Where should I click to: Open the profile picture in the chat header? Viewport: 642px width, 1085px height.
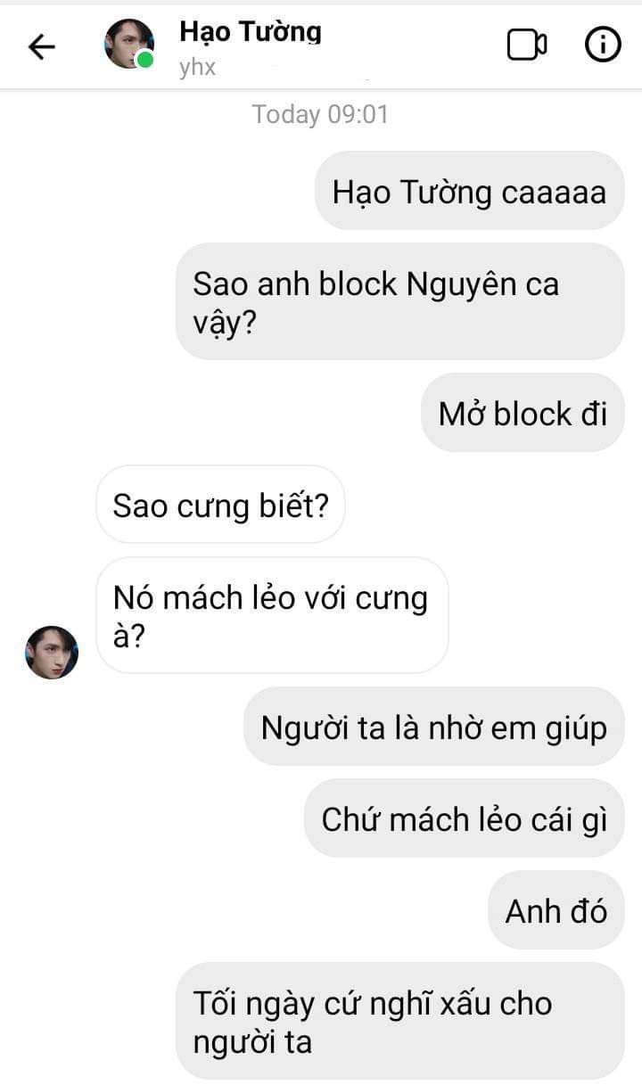click(x=129, y=44)
